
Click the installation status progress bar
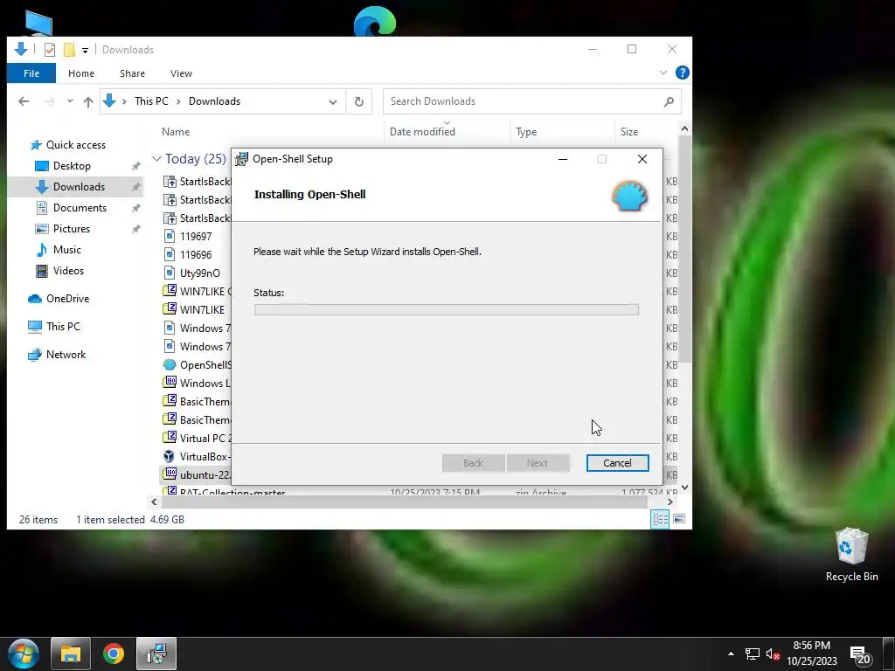click(x=446, y=309)
